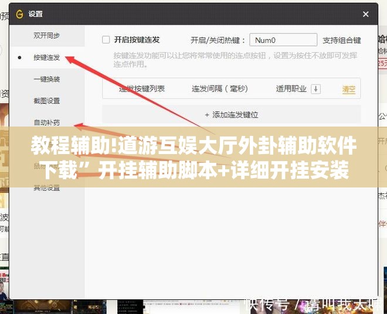387x314 pixels.
Task: Click the 支持组合键 hint text
Action: [342, 40]
